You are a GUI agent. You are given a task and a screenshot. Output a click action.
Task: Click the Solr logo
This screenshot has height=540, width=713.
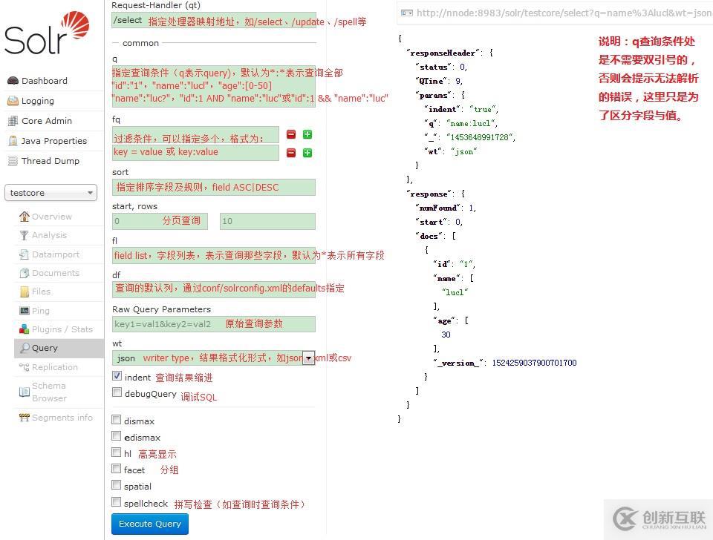coord(47,33)
